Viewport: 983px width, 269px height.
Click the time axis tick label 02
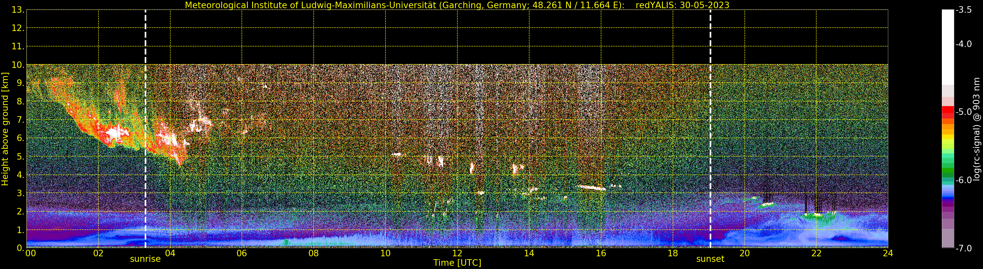click(98, 253)
